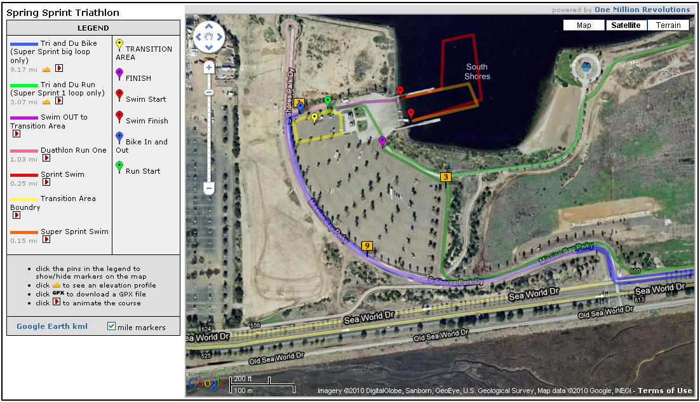
Task: Toggle the green Run Start legend pin
Action: coord(119,167)
